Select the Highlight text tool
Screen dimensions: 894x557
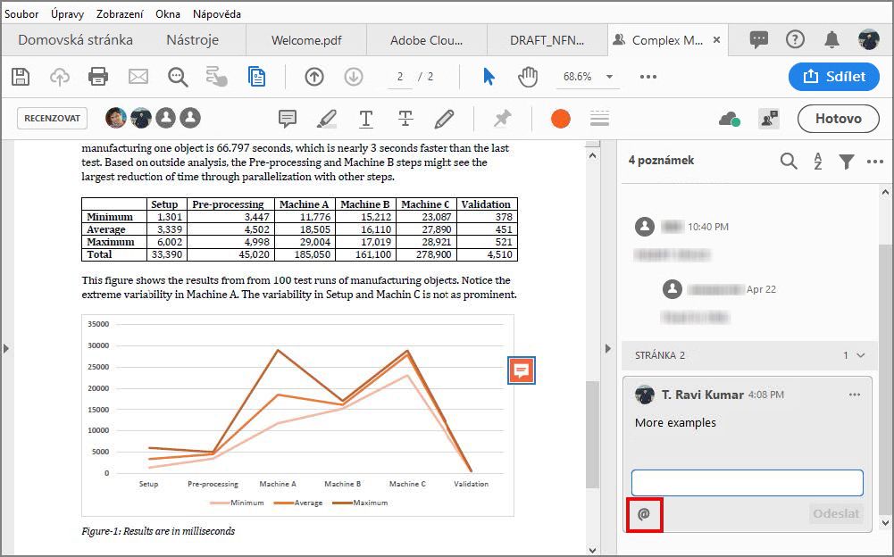pos(327,119)
